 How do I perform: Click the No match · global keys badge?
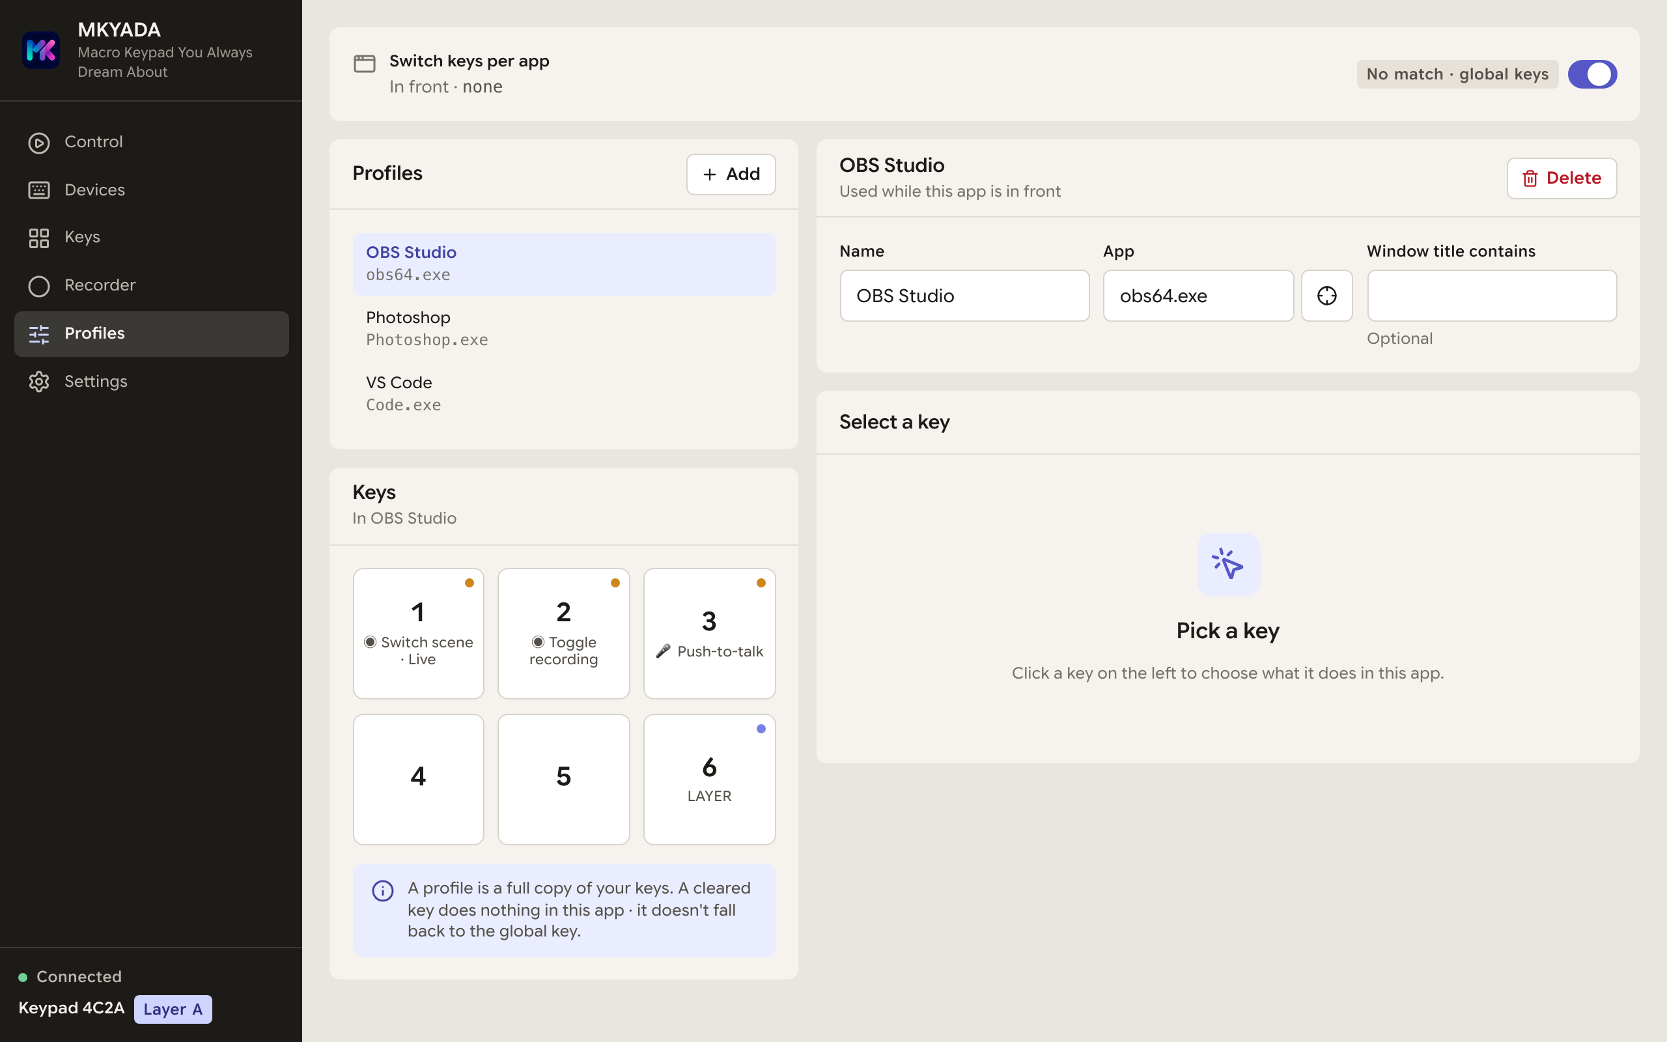click(1457, 74)
